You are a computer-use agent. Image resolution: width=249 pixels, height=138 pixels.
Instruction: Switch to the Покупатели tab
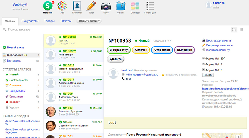(30, 21)
